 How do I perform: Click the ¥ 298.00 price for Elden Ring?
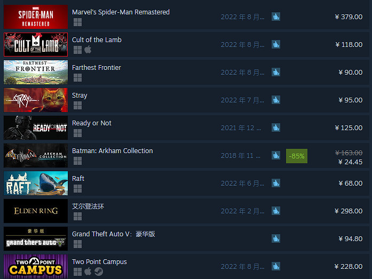point(349,211)
